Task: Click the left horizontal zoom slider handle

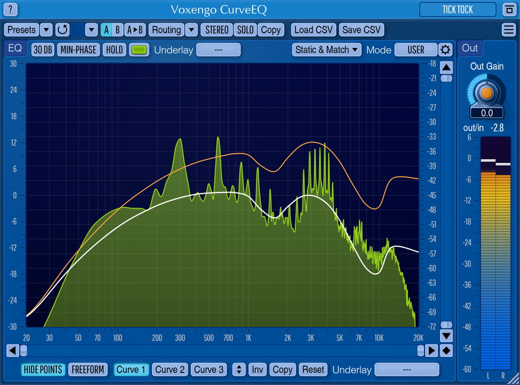Action: click(x=24, y=350)
